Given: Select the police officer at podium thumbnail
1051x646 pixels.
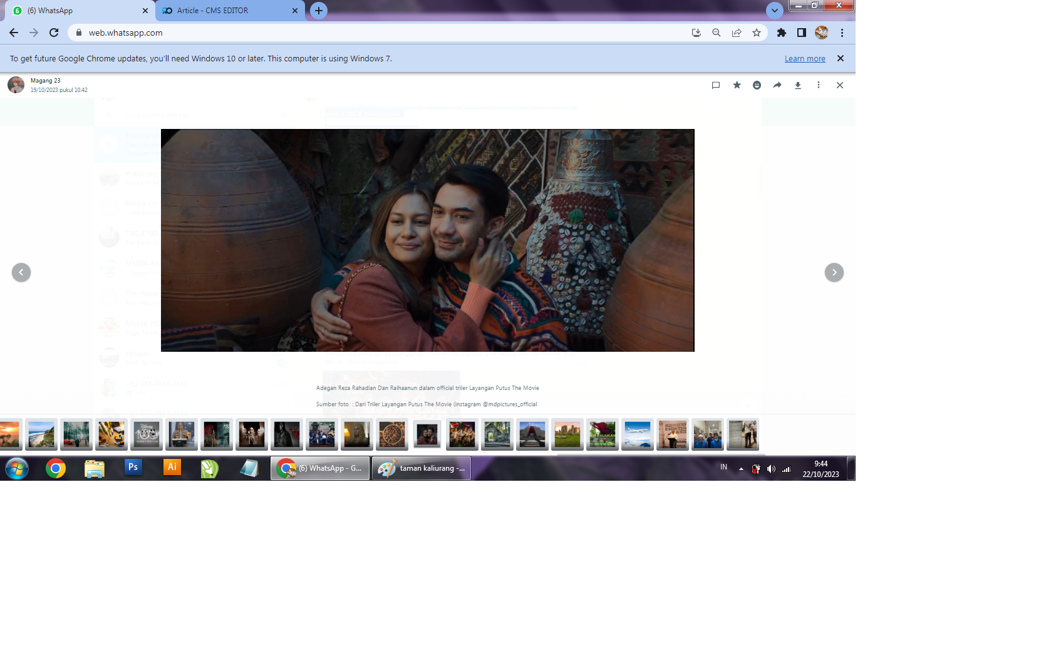Looking at the screenshot, I should coord(182,434).
